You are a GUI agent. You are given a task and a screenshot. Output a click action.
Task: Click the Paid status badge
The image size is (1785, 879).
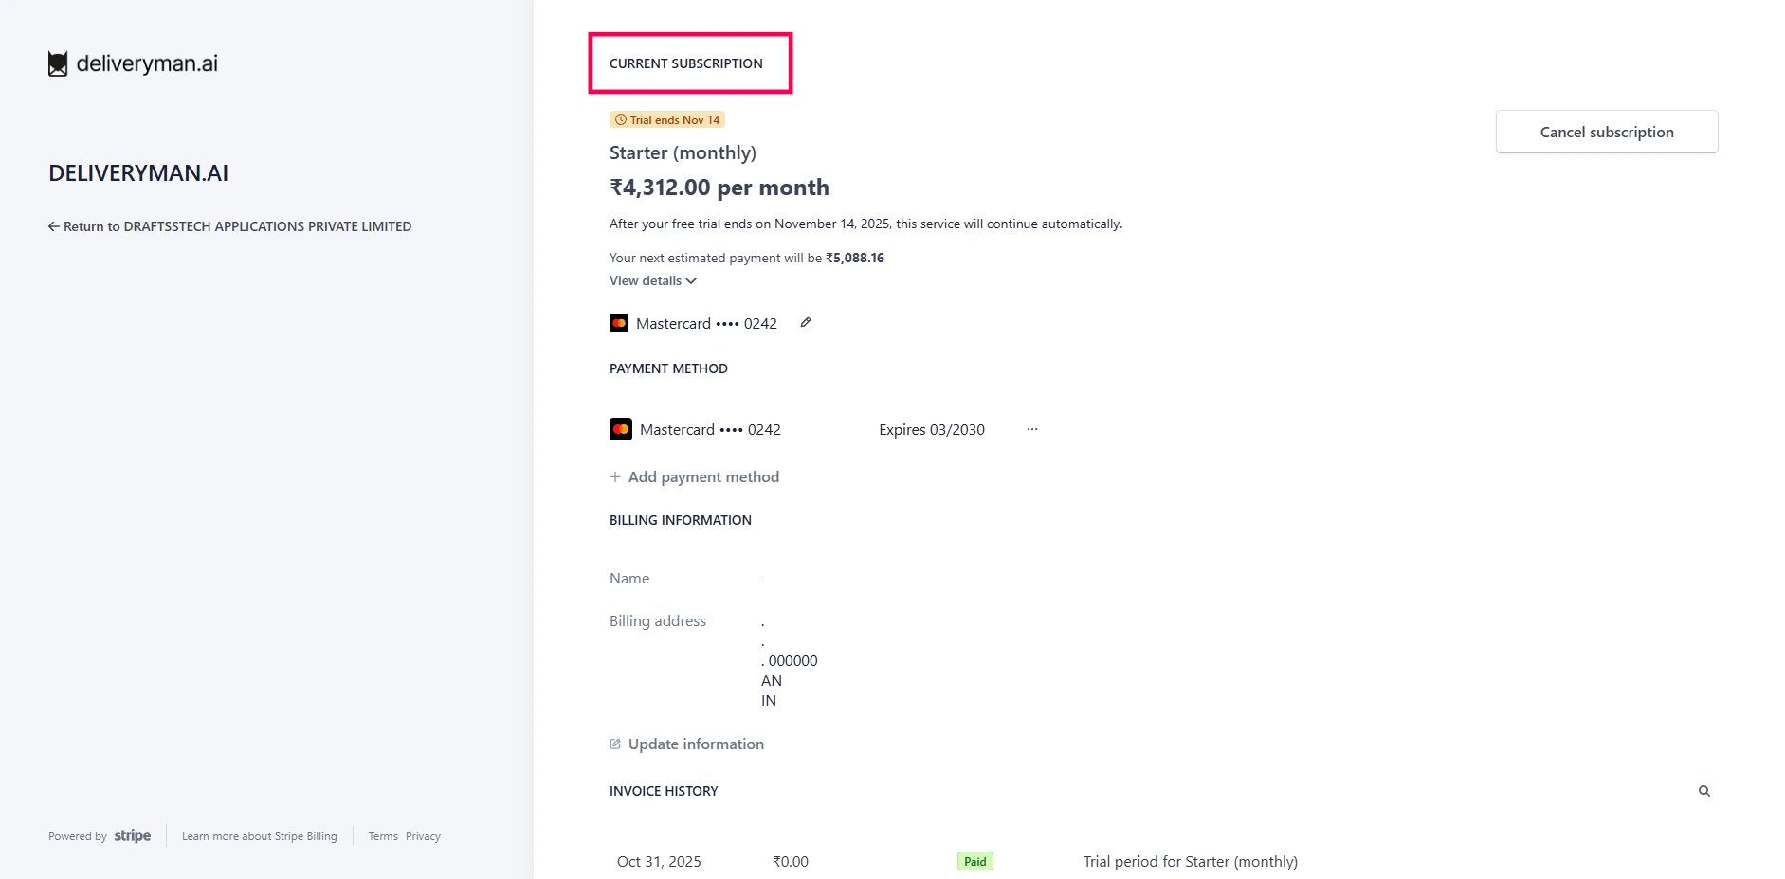coord(974,862)
